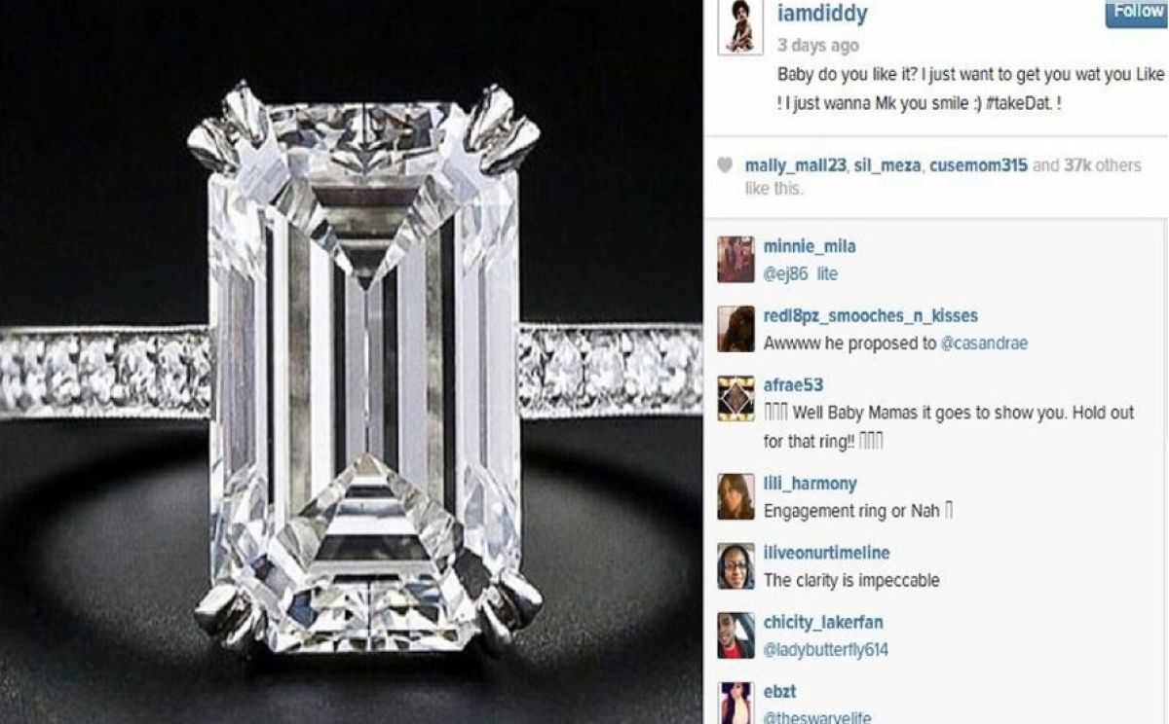
Task: Click lili_harmony's profile picture
Action: click(735, 496)
